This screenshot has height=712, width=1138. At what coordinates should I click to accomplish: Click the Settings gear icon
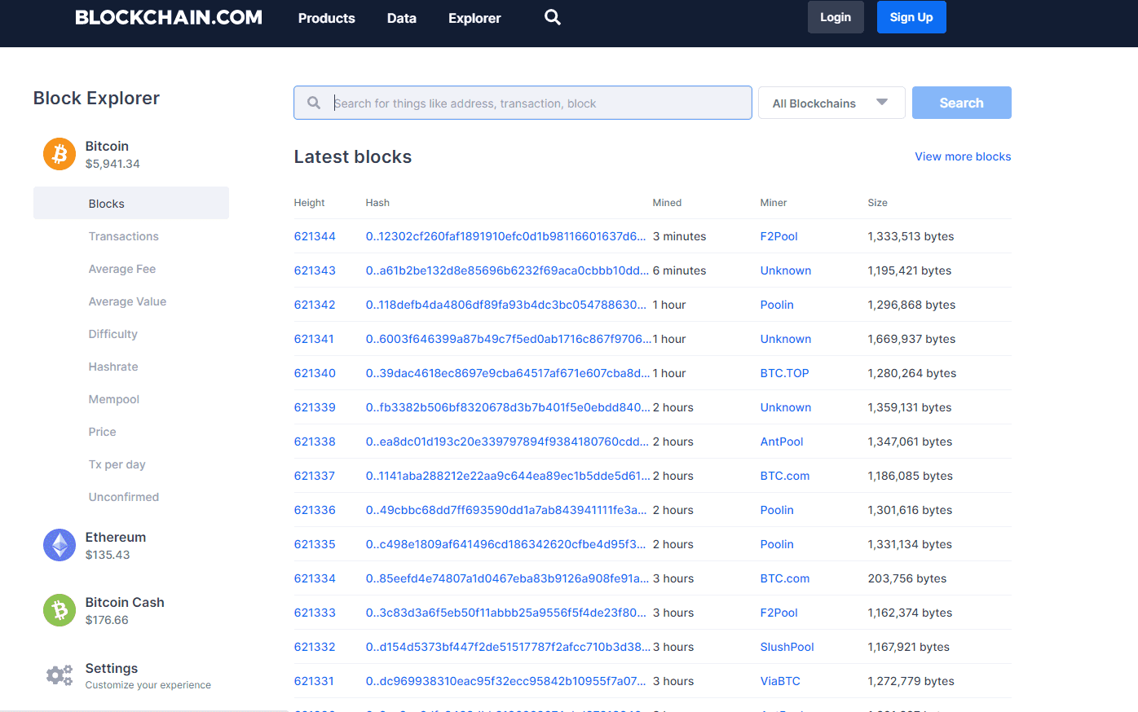pyautogui.click(x=60, y=675)
